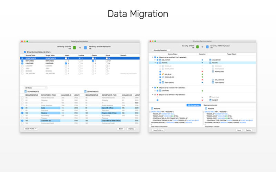
Task: Toggle Delete checkbox in EMPLOYEES row
Action: (x=93, y=61)
